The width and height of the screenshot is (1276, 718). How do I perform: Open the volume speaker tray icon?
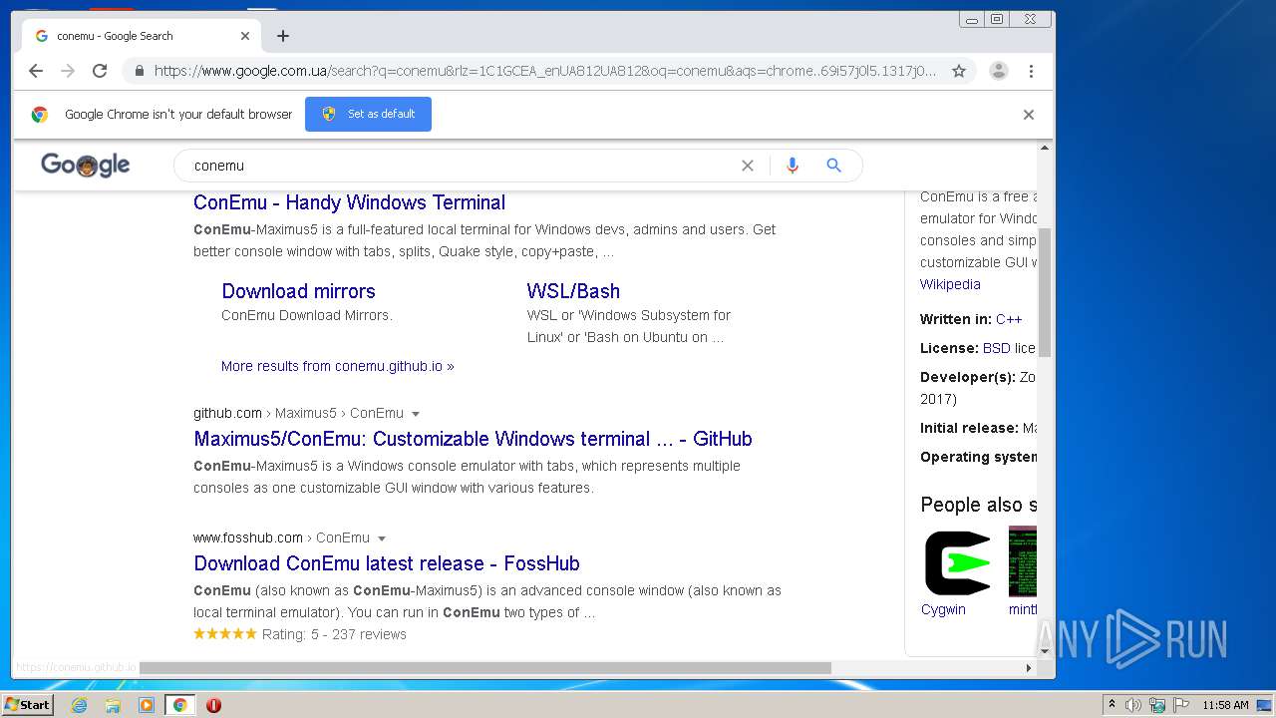(1133, 705)
